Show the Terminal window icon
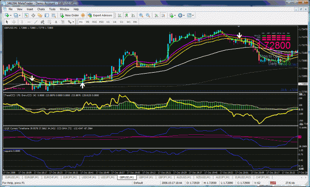This screenshot has height=187, width=310. 47,15
